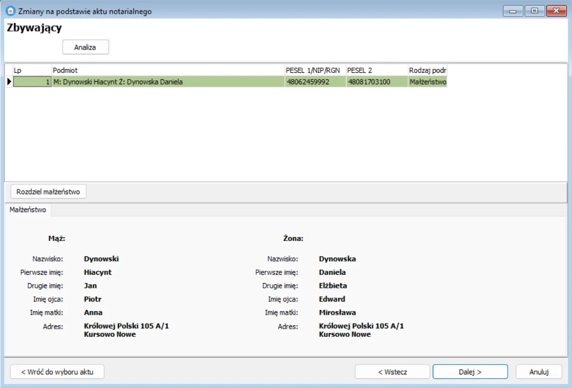Select the PESEL 2 cell 48081703100
The width and height of the screenshot is (572, 388).
[377, 82]
